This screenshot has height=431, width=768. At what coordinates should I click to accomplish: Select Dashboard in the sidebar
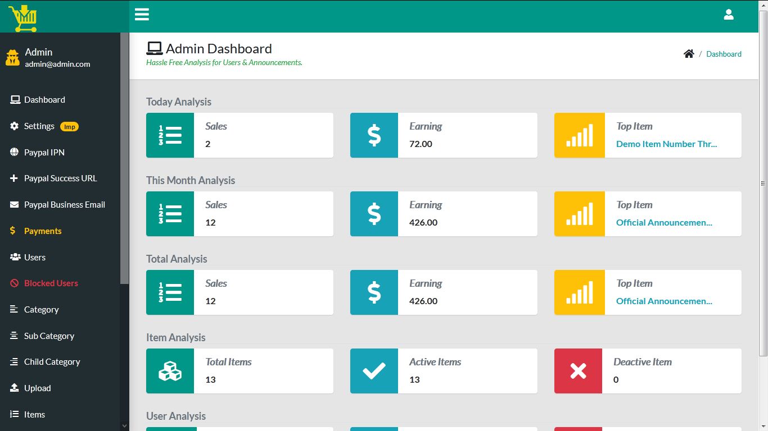coord(44,99)
